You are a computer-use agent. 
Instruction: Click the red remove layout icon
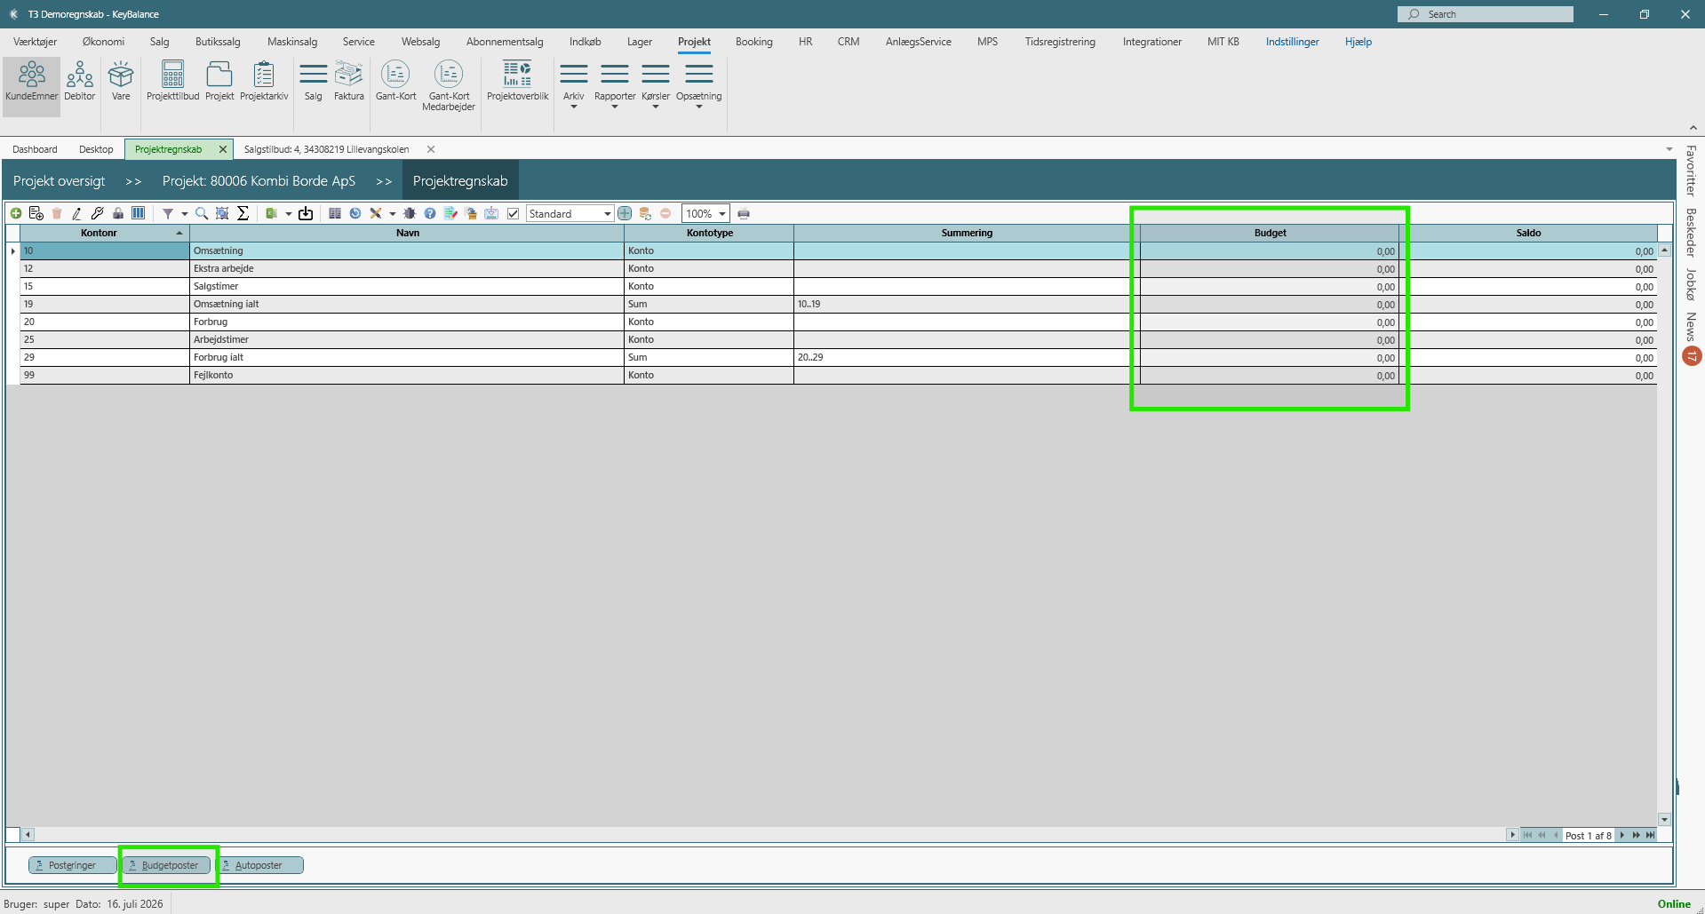tap(665, 213)
